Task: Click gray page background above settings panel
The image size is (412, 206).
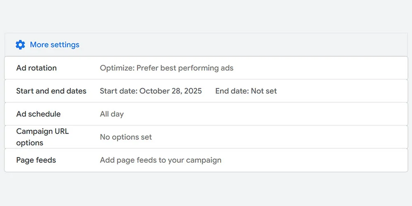Action: pyautogui.click(x=206, y=16)
